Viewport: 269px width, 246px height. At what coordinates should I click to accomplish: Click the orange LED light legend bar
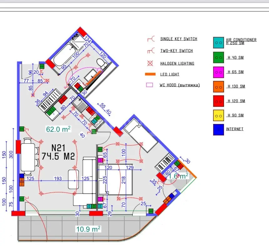pos(150,74)
